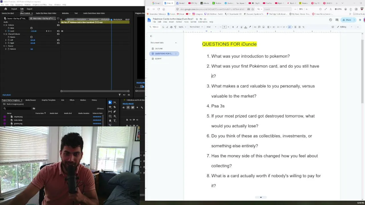Select the Razor tool

(x=115, y=107)
